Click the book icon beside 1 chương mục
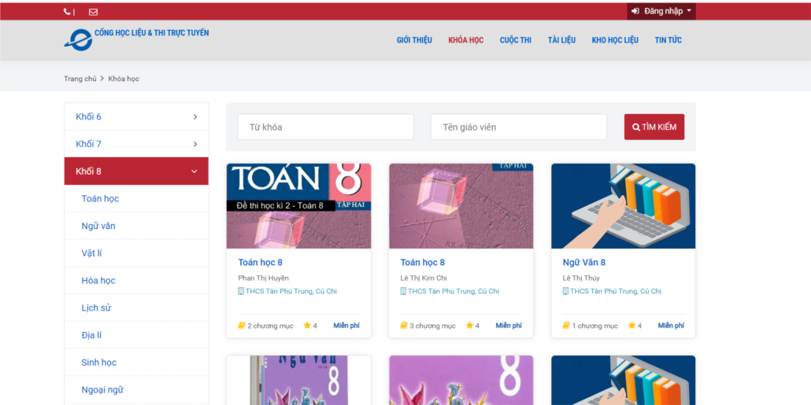The width and height of the screenshot is (811, 405). point(566,326)
